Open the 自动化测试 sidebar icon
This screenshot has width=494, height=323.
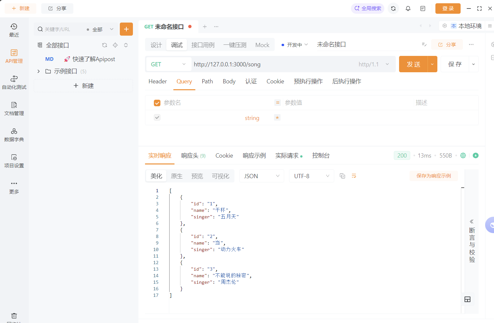click(14, 82)
